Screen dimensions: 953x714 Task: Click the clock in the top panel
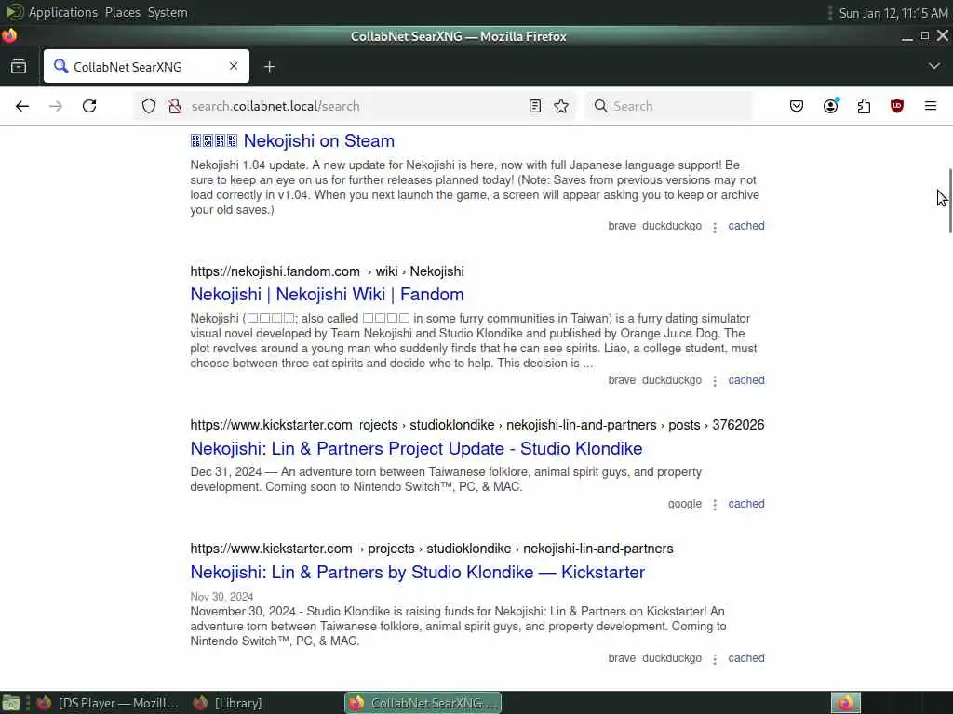click(893, 13)
